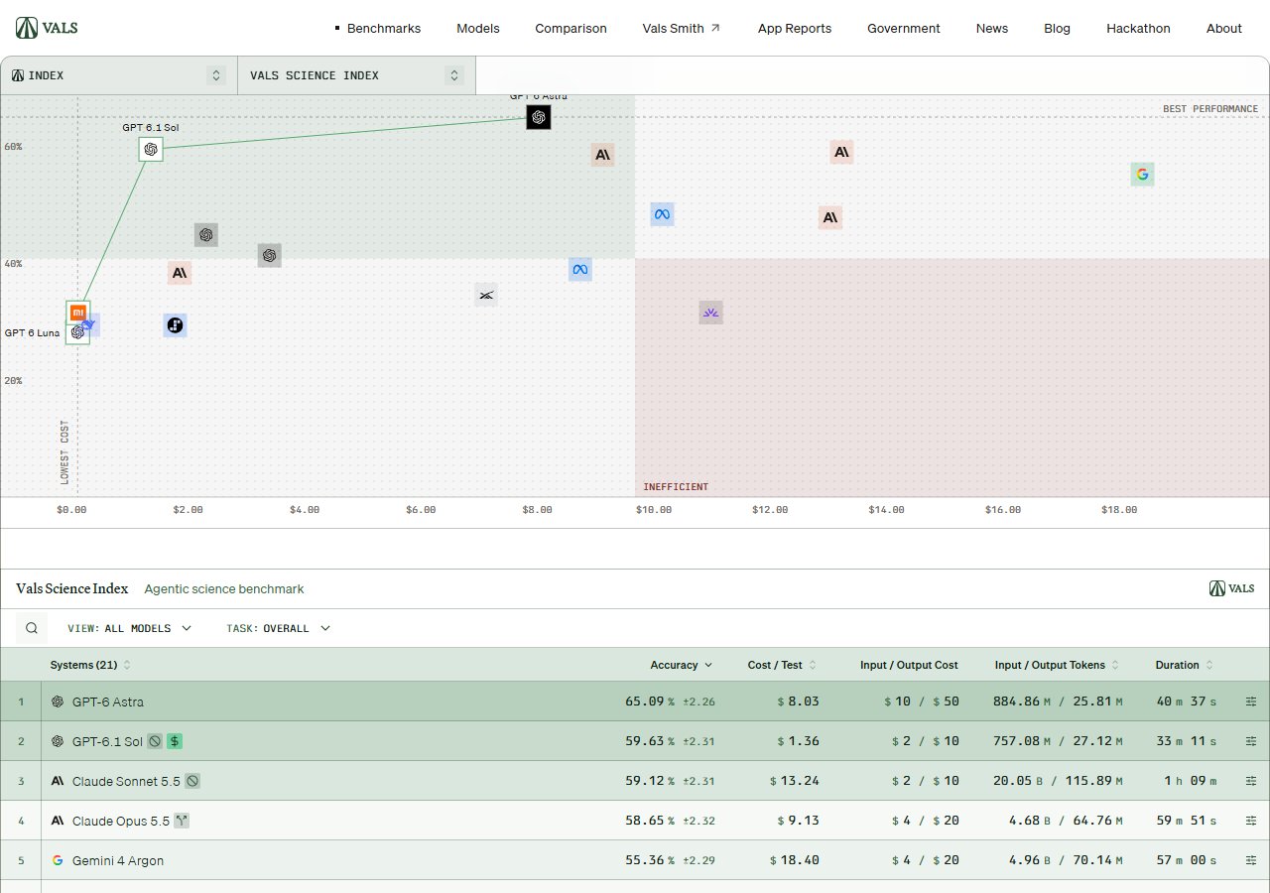This screenshot has width=1270, height=893.
Task: Select the orange Xiaomi marker on the chart
Action: [x=78, y=313]
